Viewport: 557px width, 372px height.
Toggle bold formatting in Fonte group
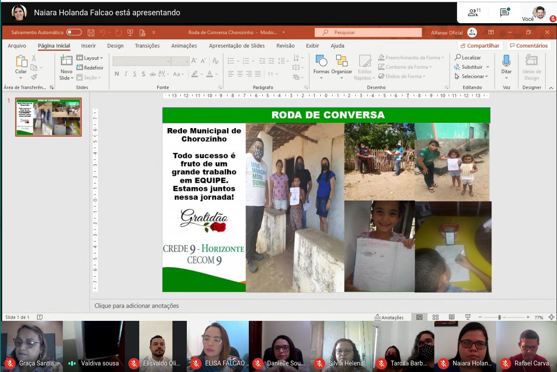pyautogui.click(x=117, y=74)
